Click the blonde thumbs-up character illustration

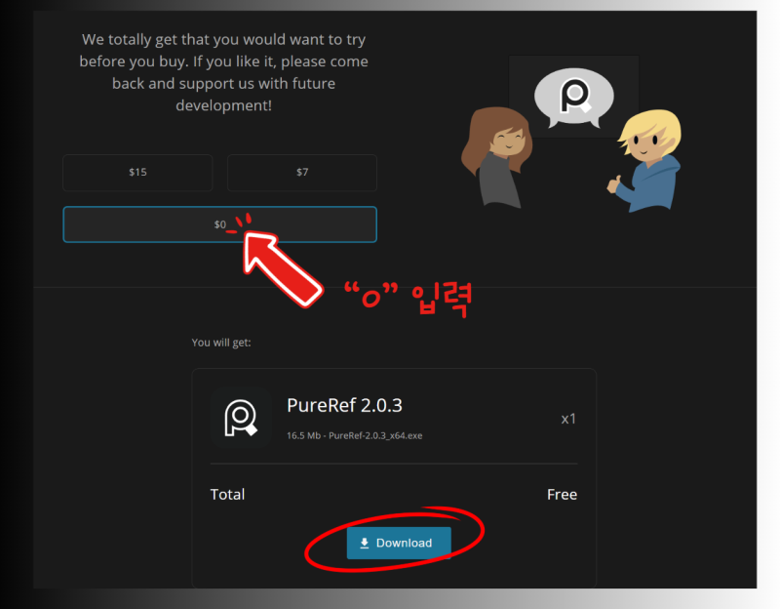point(644,160)
